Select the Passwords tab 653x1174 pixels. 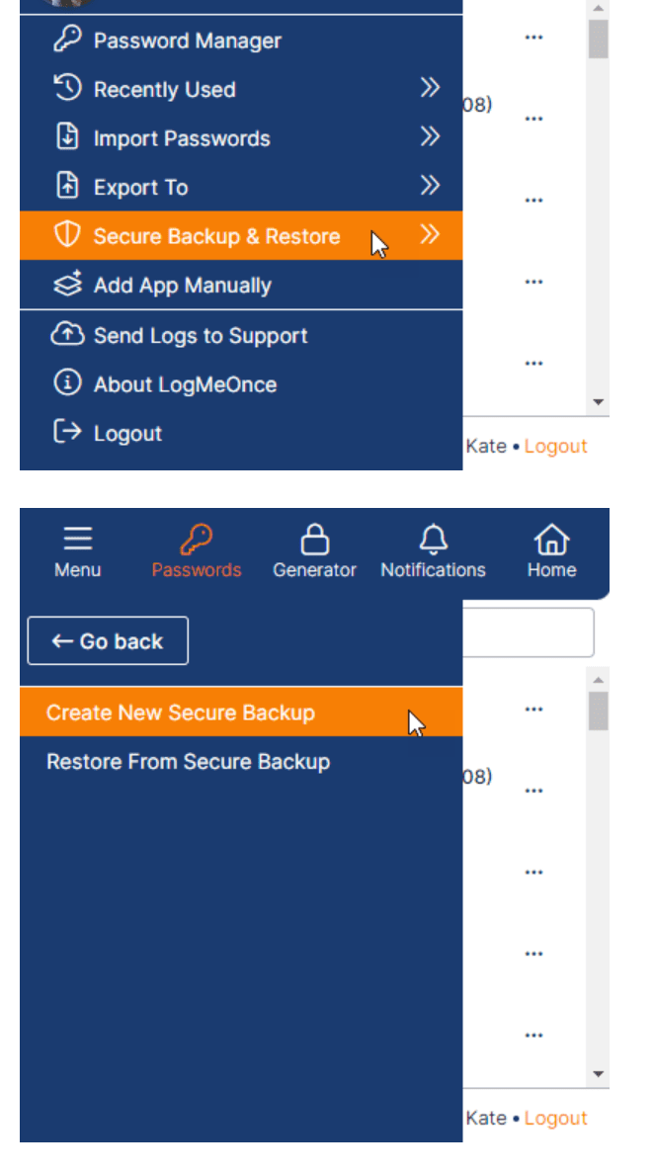(x=197, y=551)
